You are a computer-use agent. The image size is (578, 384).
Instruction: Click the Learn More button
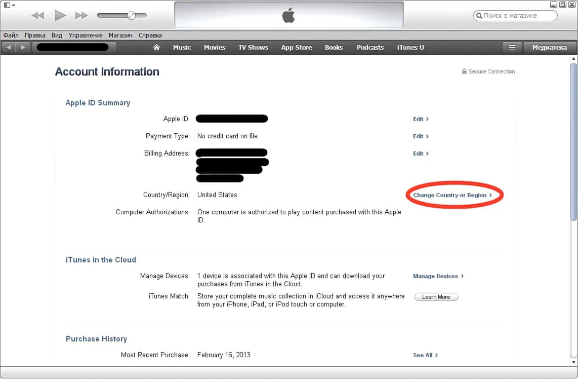tap(436, 297)
